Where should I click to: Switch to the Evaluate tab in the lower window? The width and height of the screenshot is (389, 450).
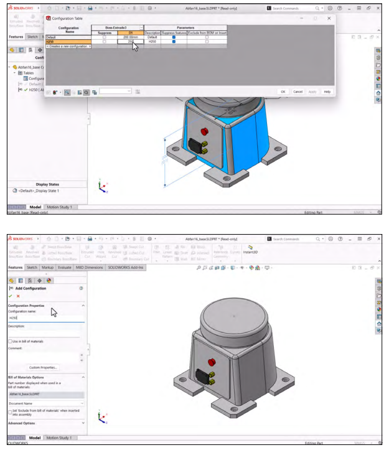65,267
